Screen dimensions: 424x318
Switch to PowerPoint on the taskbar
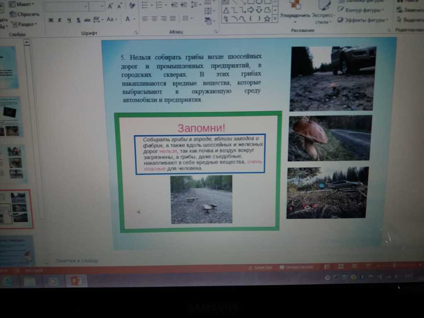pyautogui.click(x=77, y=281)
